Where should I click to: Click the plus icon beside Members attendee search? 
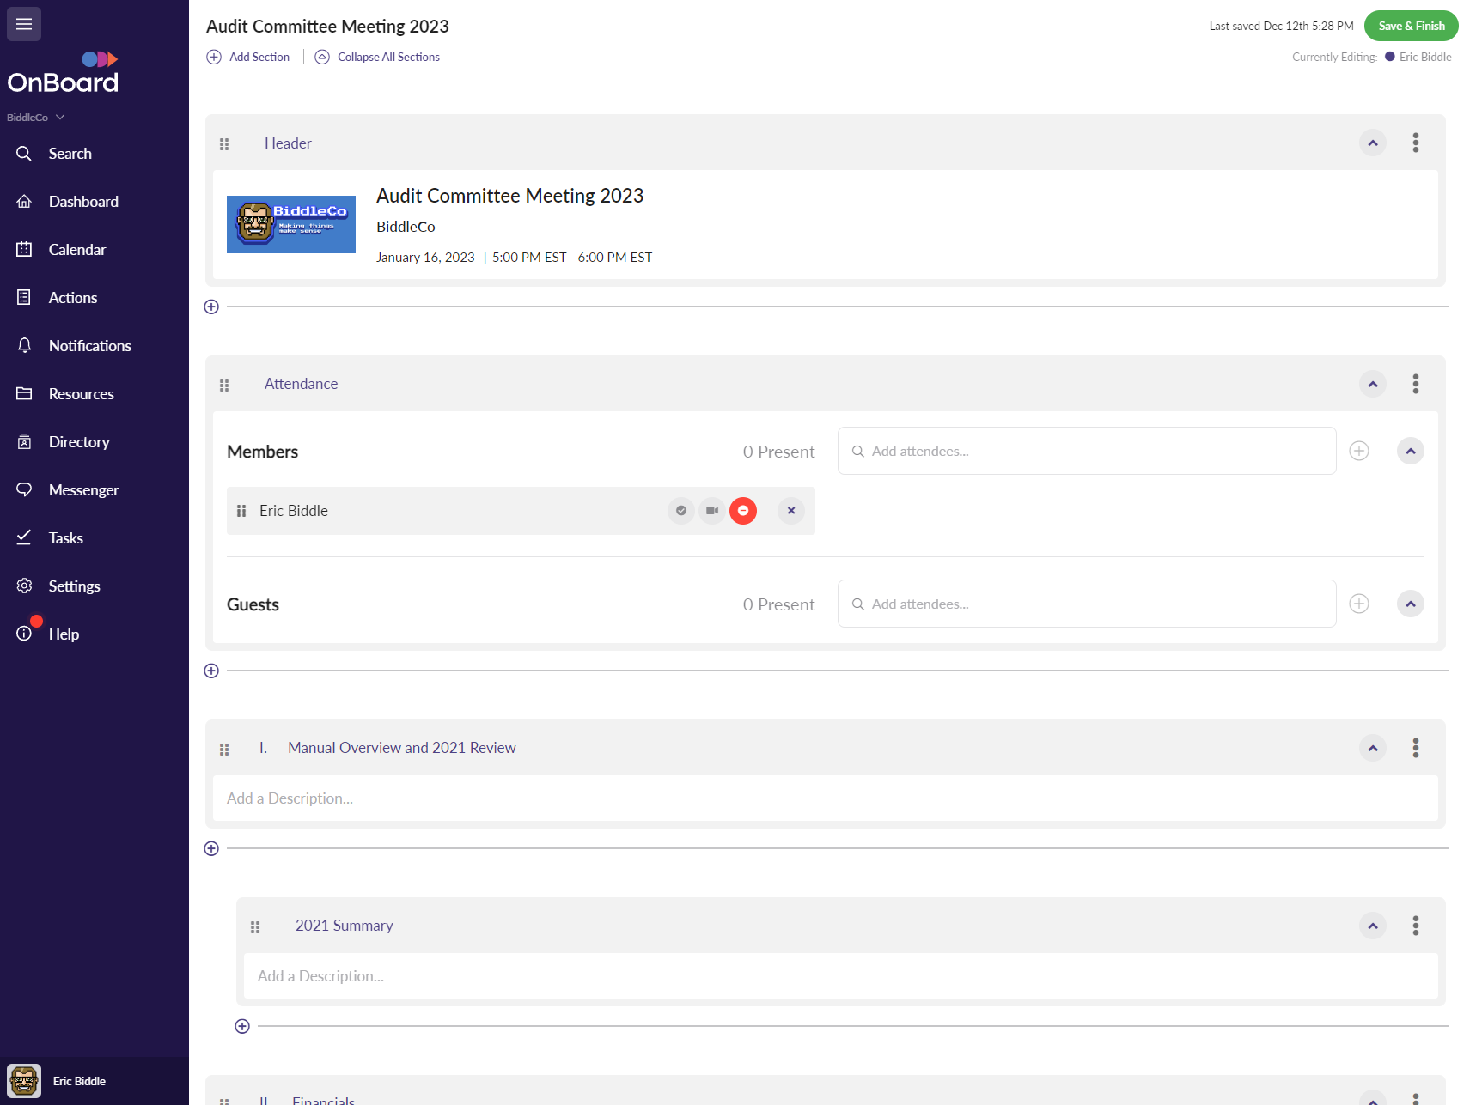point(1358,451)
